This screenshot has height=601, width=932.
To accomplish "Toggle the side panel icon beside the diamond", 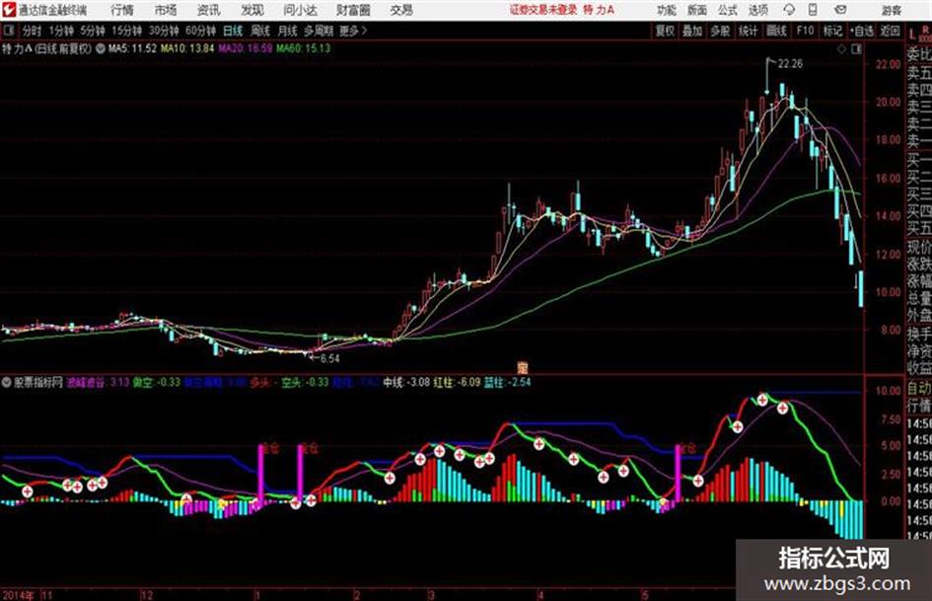I will tap(856, 49).
